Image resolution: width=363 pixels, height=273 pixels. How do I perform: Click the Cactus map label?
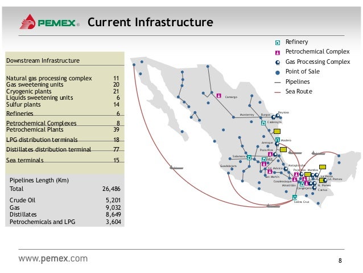323,190
